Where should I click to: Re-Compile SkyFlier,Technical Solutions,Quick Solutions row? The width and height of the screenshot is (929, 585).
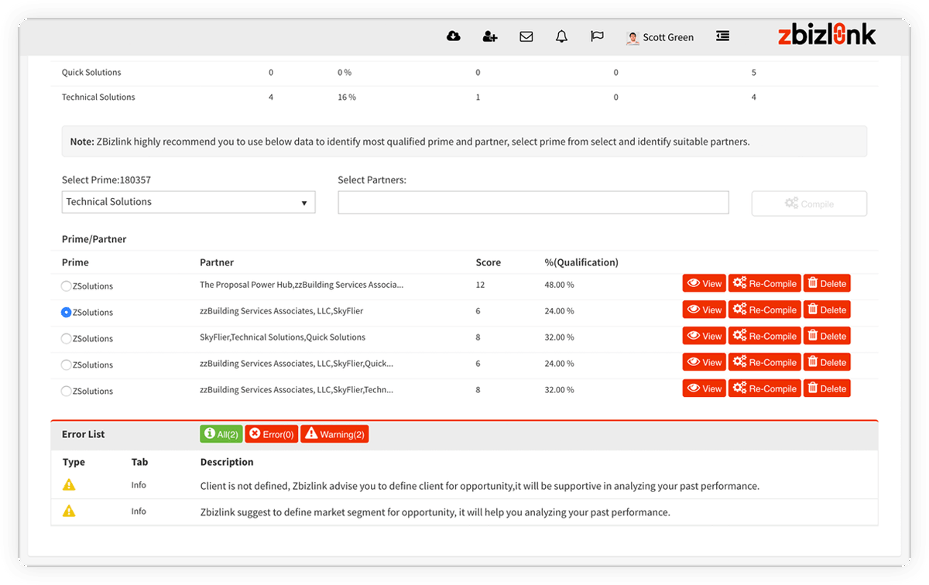tap(765, 336)
